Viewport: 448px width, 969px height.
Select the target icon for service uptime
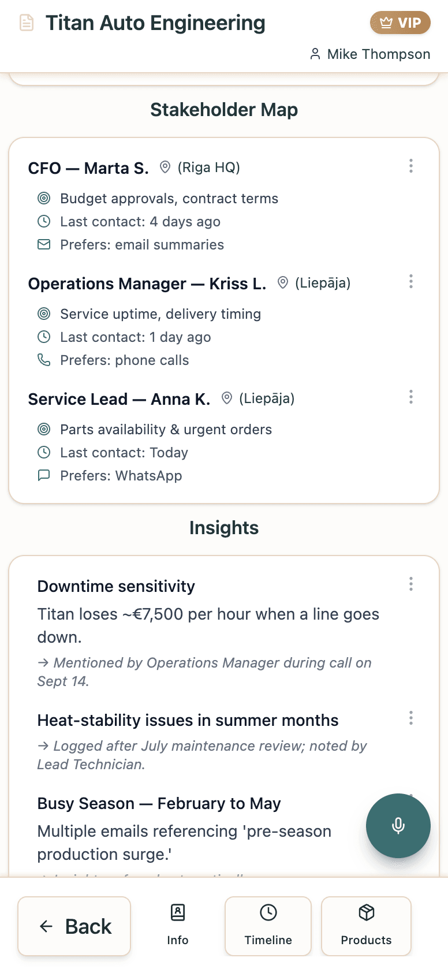click(x=44, y=314)
